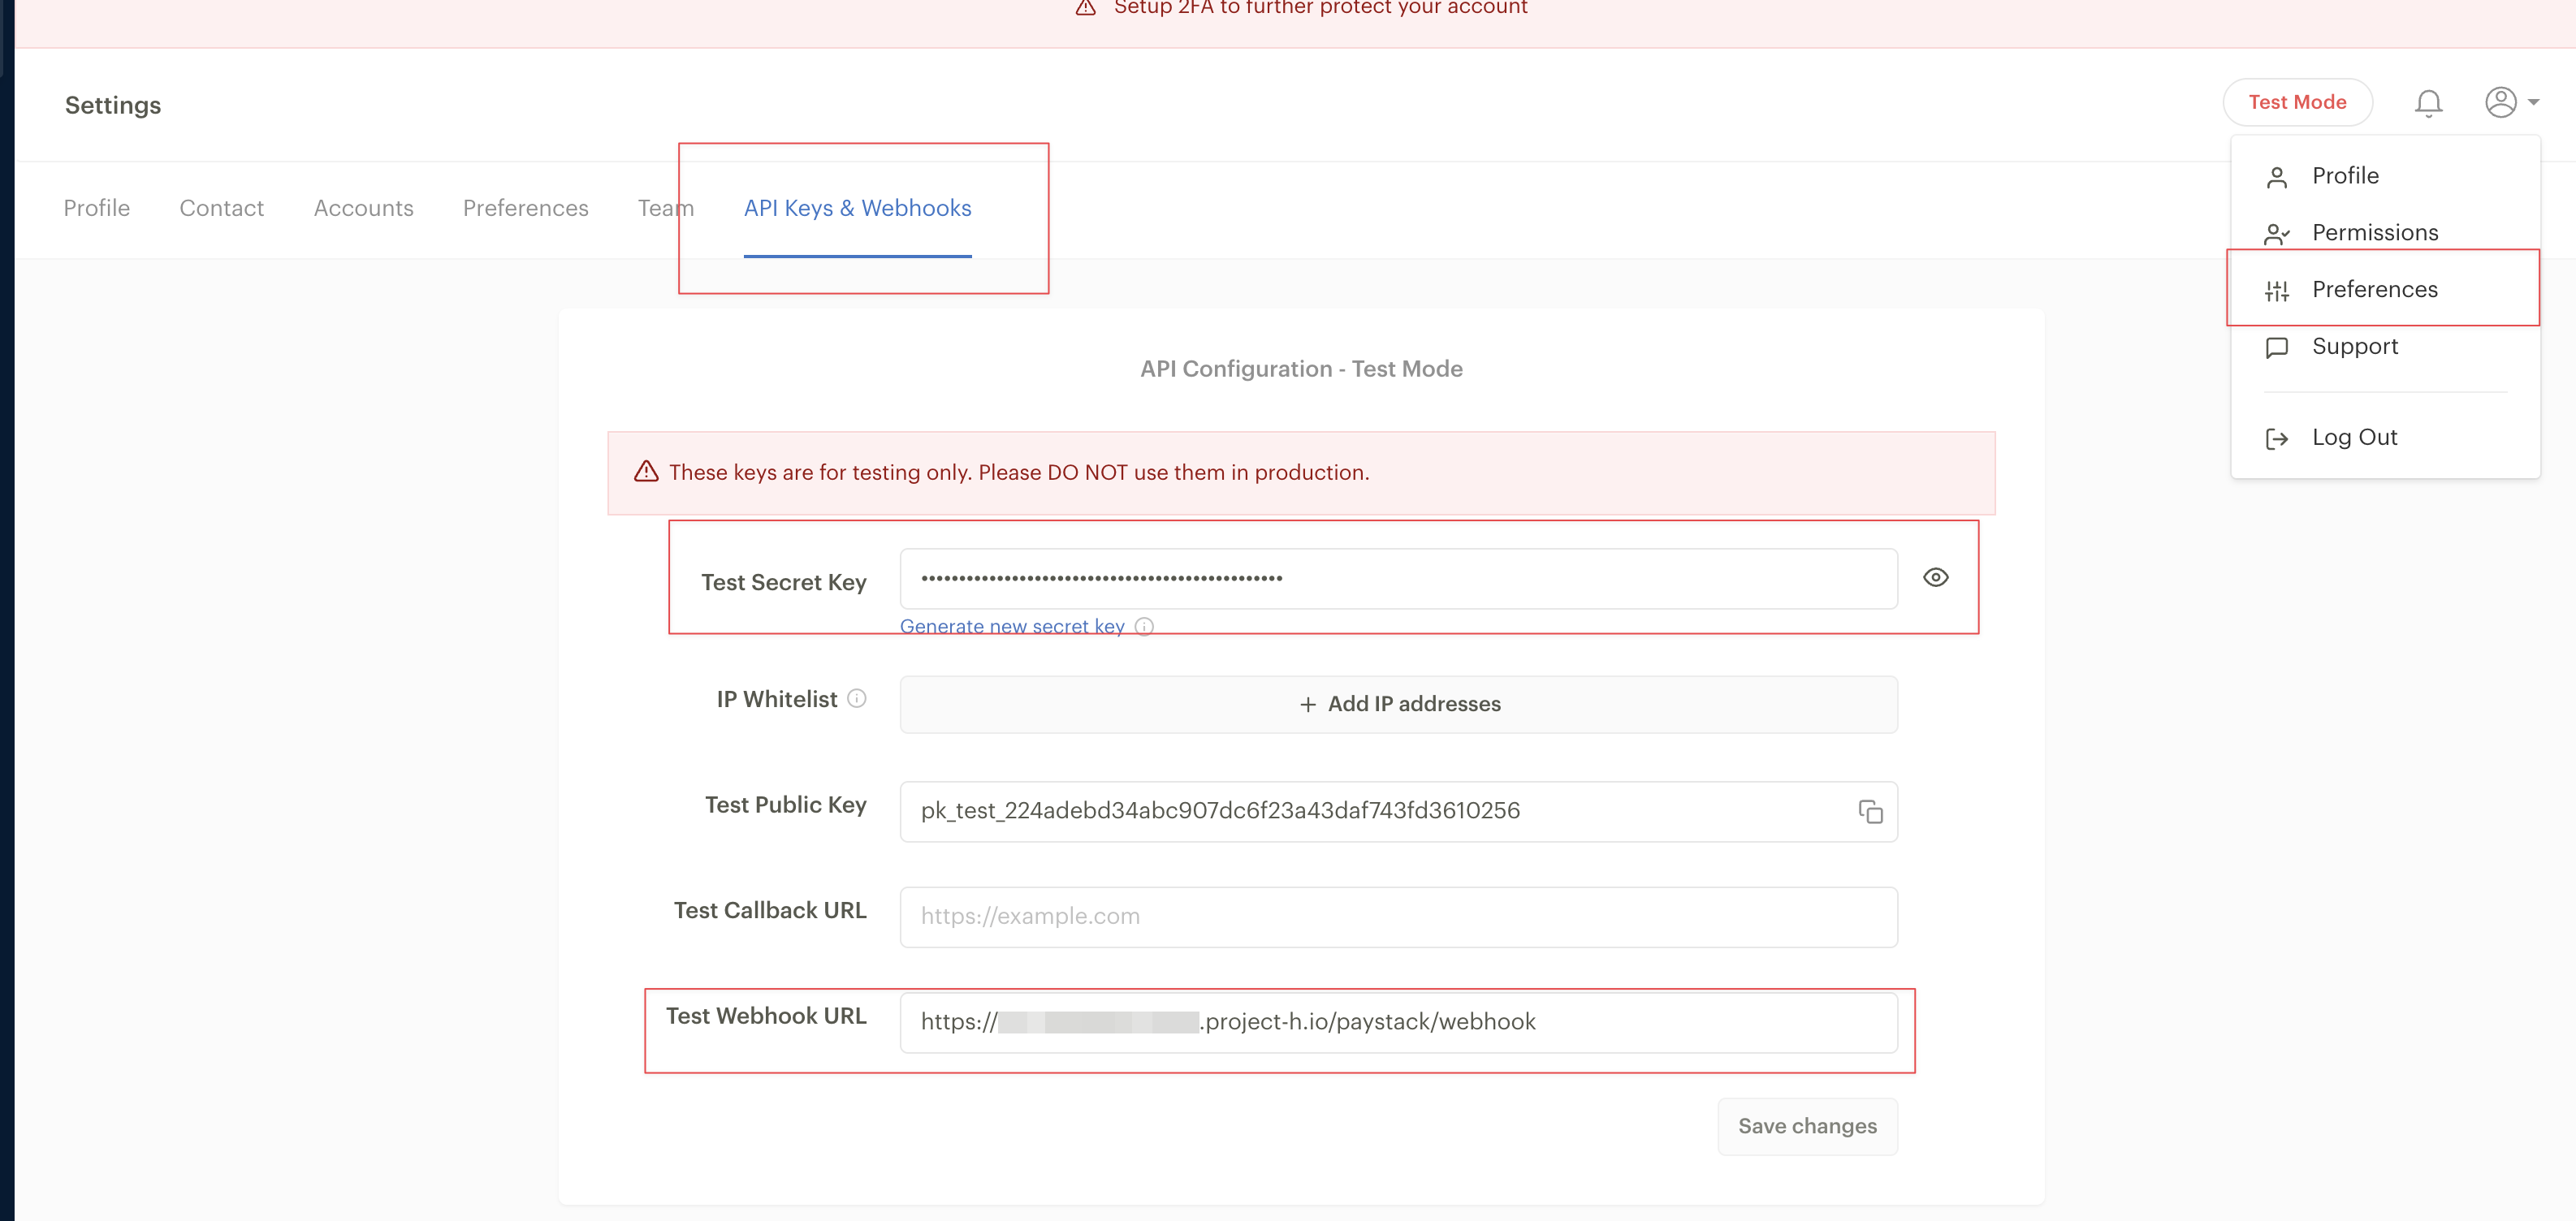
Task: Click info icon beside Generate new secret key
Action: point(1145,627)
